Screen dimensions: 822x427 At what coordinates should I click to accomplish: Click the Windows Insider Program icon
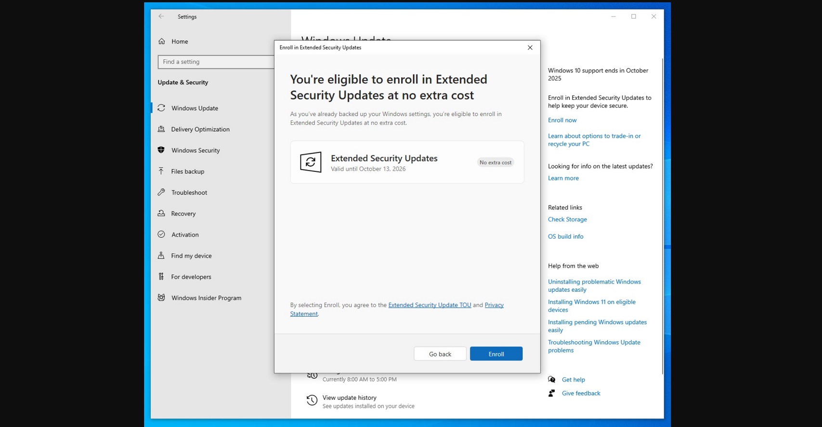[161, 298]
